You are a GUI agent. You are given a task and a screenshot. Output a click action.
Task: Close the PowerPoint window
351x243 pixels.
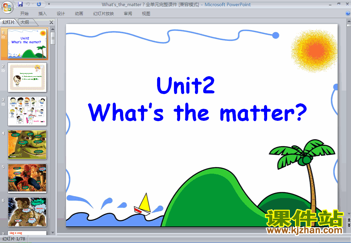point(348,4)
